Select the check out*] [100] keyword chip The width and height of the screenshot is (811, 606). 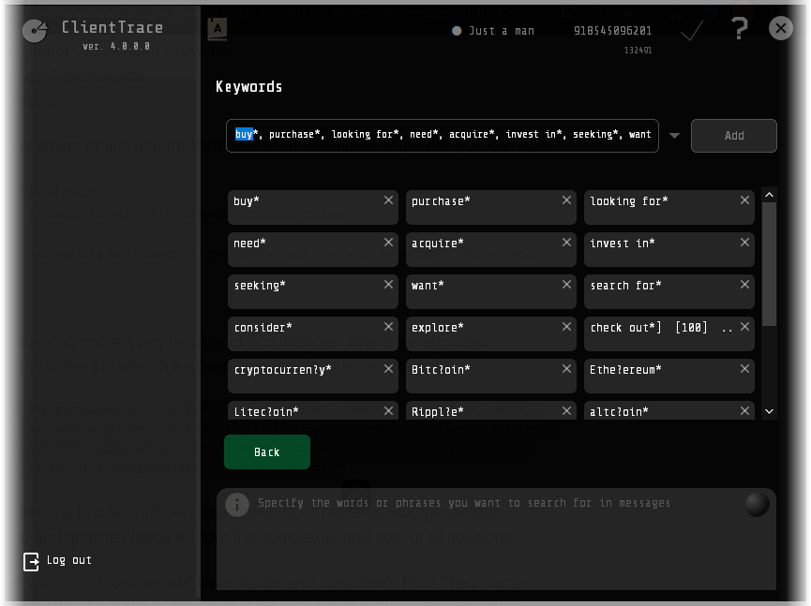click(x=669, y=333)
